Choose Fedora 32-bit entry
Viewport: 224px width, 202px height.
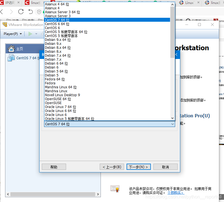pyautogui.click(x=107, y=83)
